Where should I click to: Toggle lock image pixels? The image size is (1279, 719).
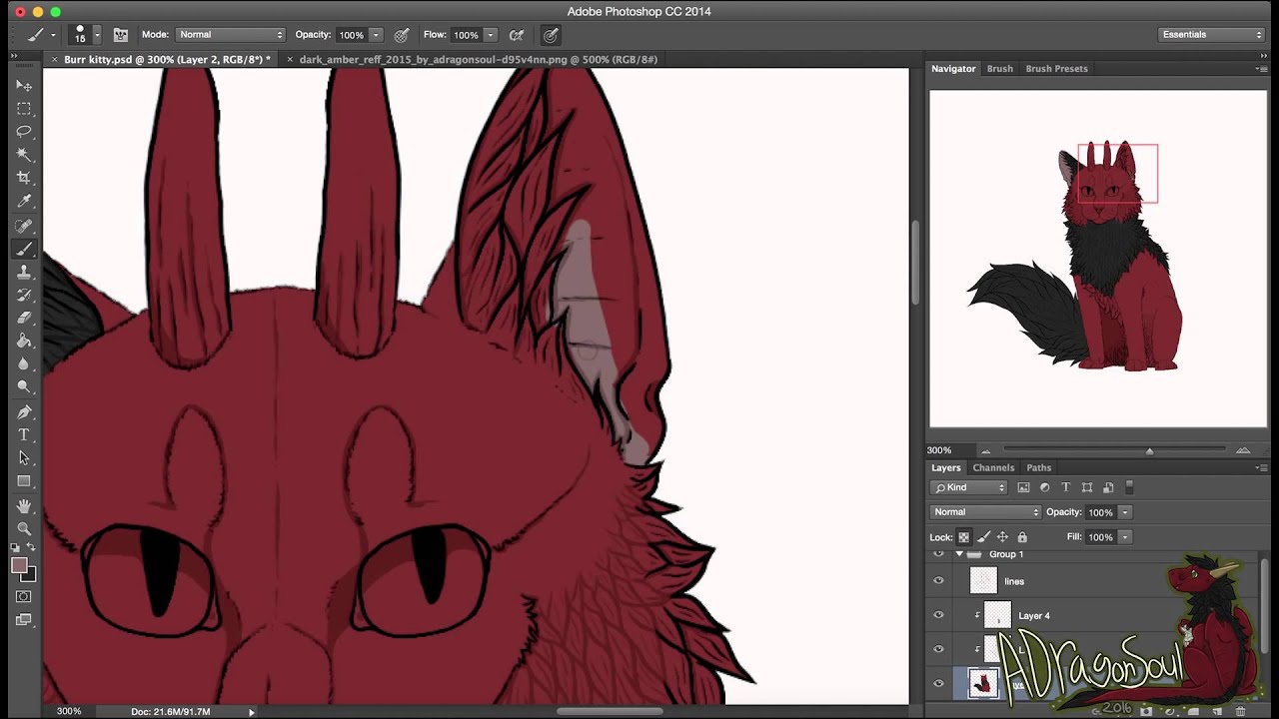point(983,537)
